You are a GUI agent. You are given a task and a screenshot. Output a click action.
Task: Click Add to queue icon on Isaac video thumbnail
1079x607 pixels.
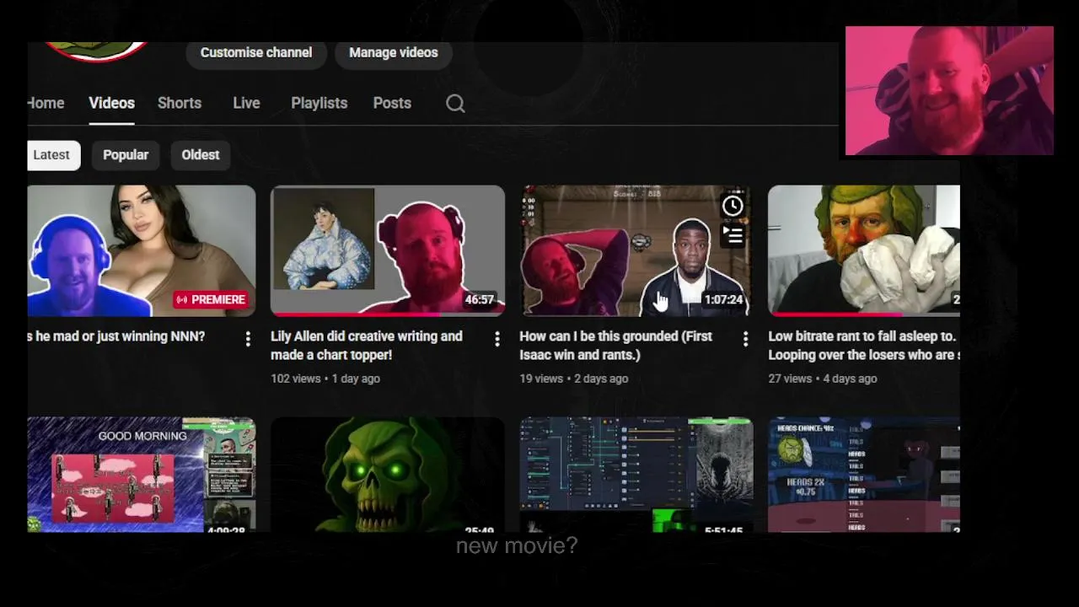click(733, 235)
